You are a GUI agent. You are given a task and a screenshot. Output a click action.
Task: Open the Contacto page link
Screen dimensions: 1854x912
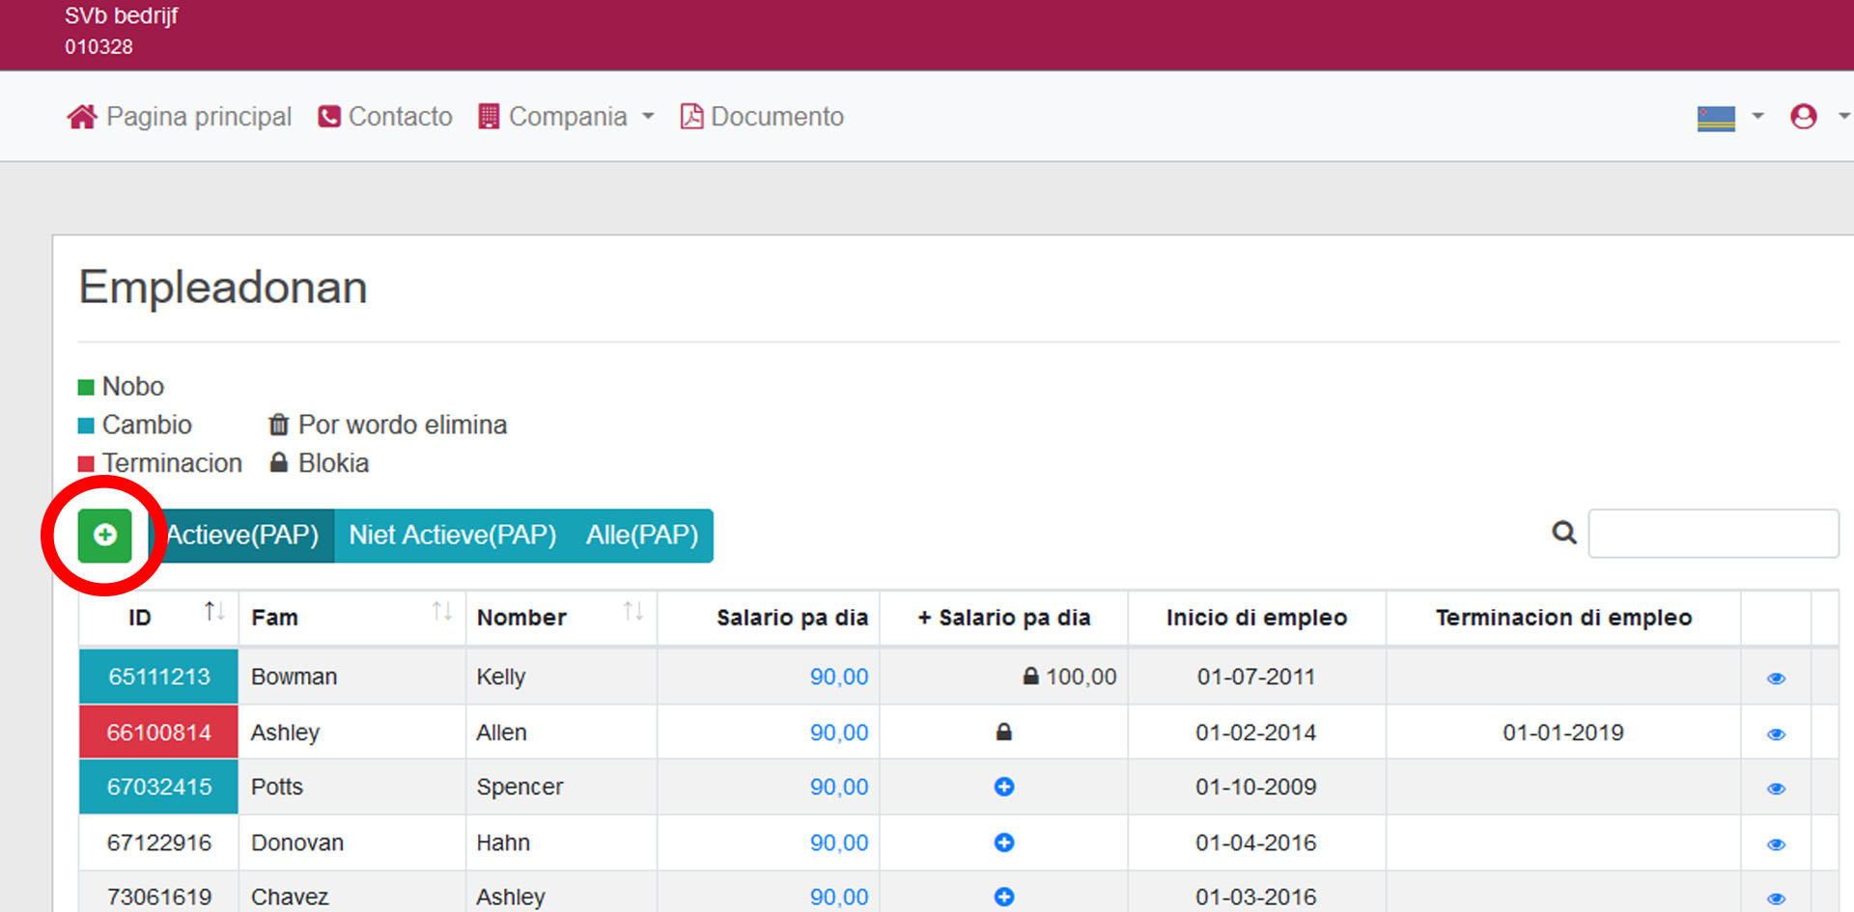click(385, 117)
